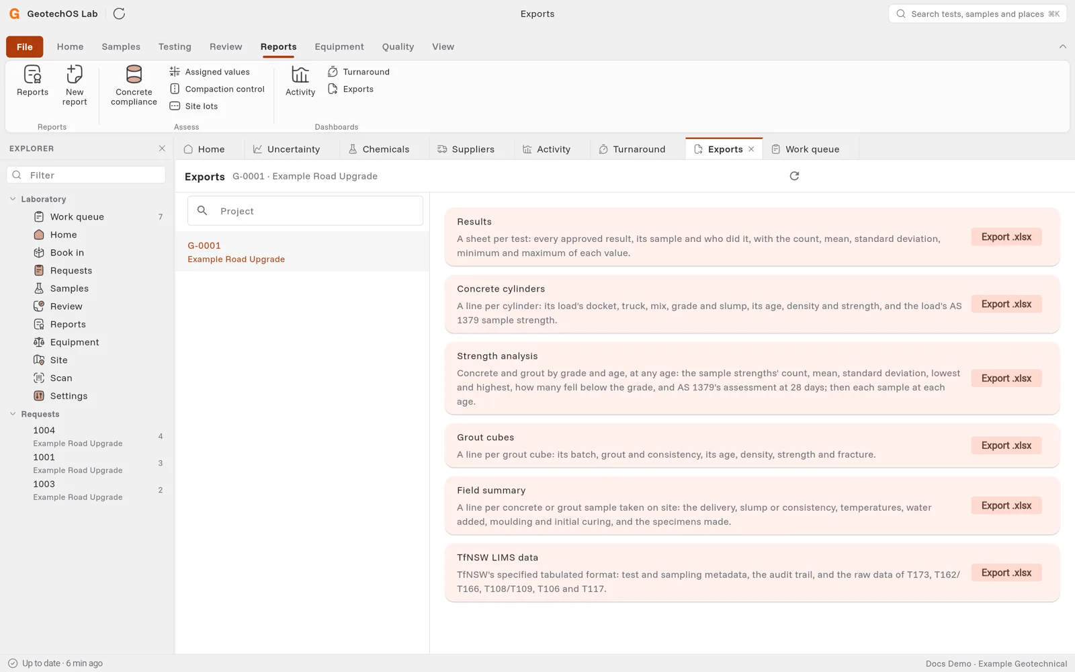Open Assigned values in ribbon
The image size is (1075, 672).
coord(210,72)
